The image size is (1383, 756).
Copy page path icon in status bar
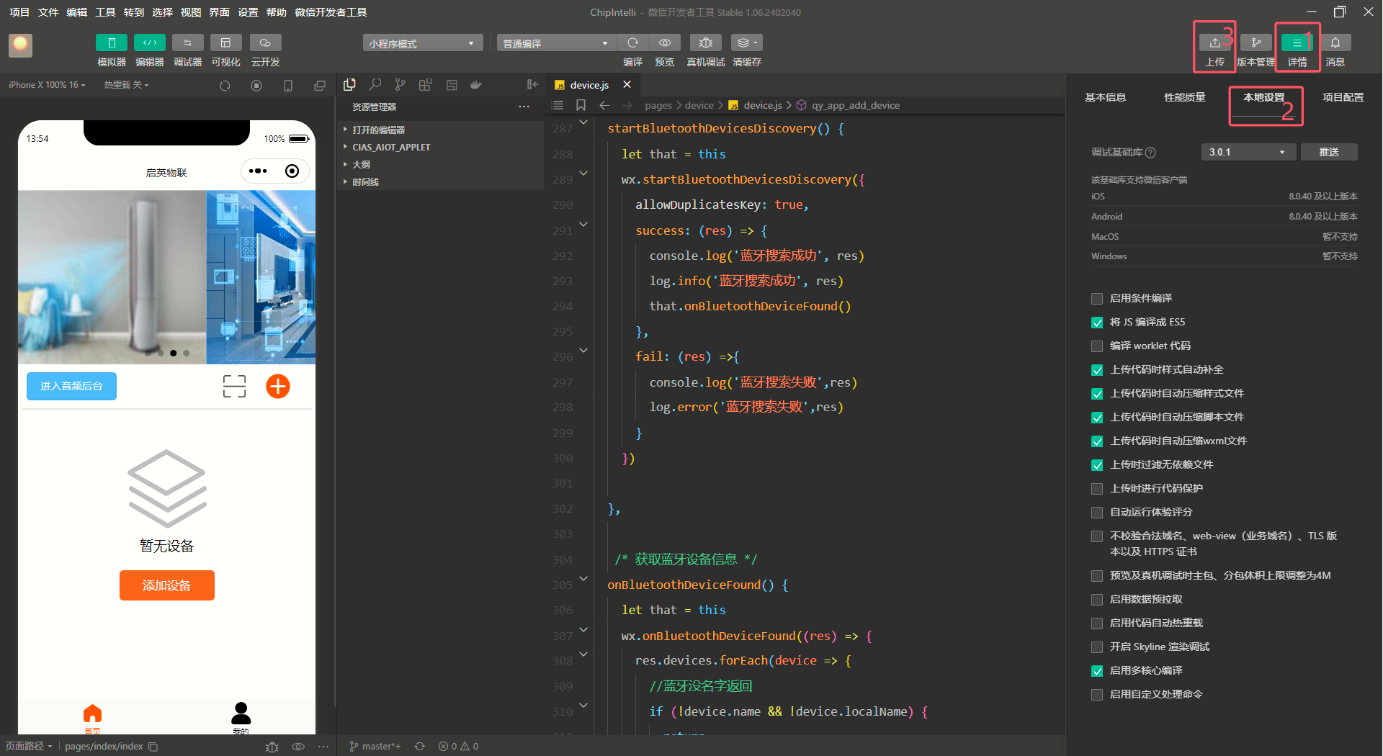tap(153, 747)
